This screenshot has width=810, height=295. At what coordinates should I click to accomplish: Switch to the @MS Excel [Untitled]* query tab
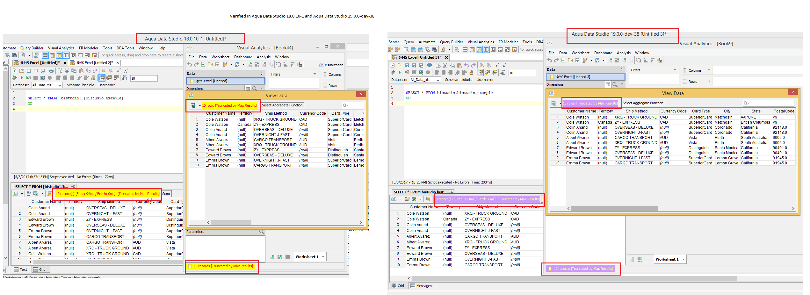[x=40, y=63]
